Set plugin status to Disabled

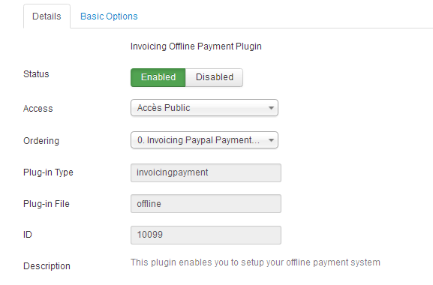click(x=215, y=77)
